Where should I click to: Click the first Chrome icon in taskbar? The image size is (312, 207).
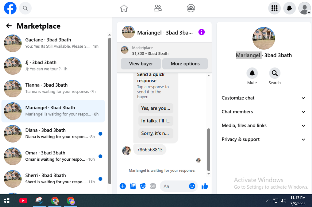(55, 201)
